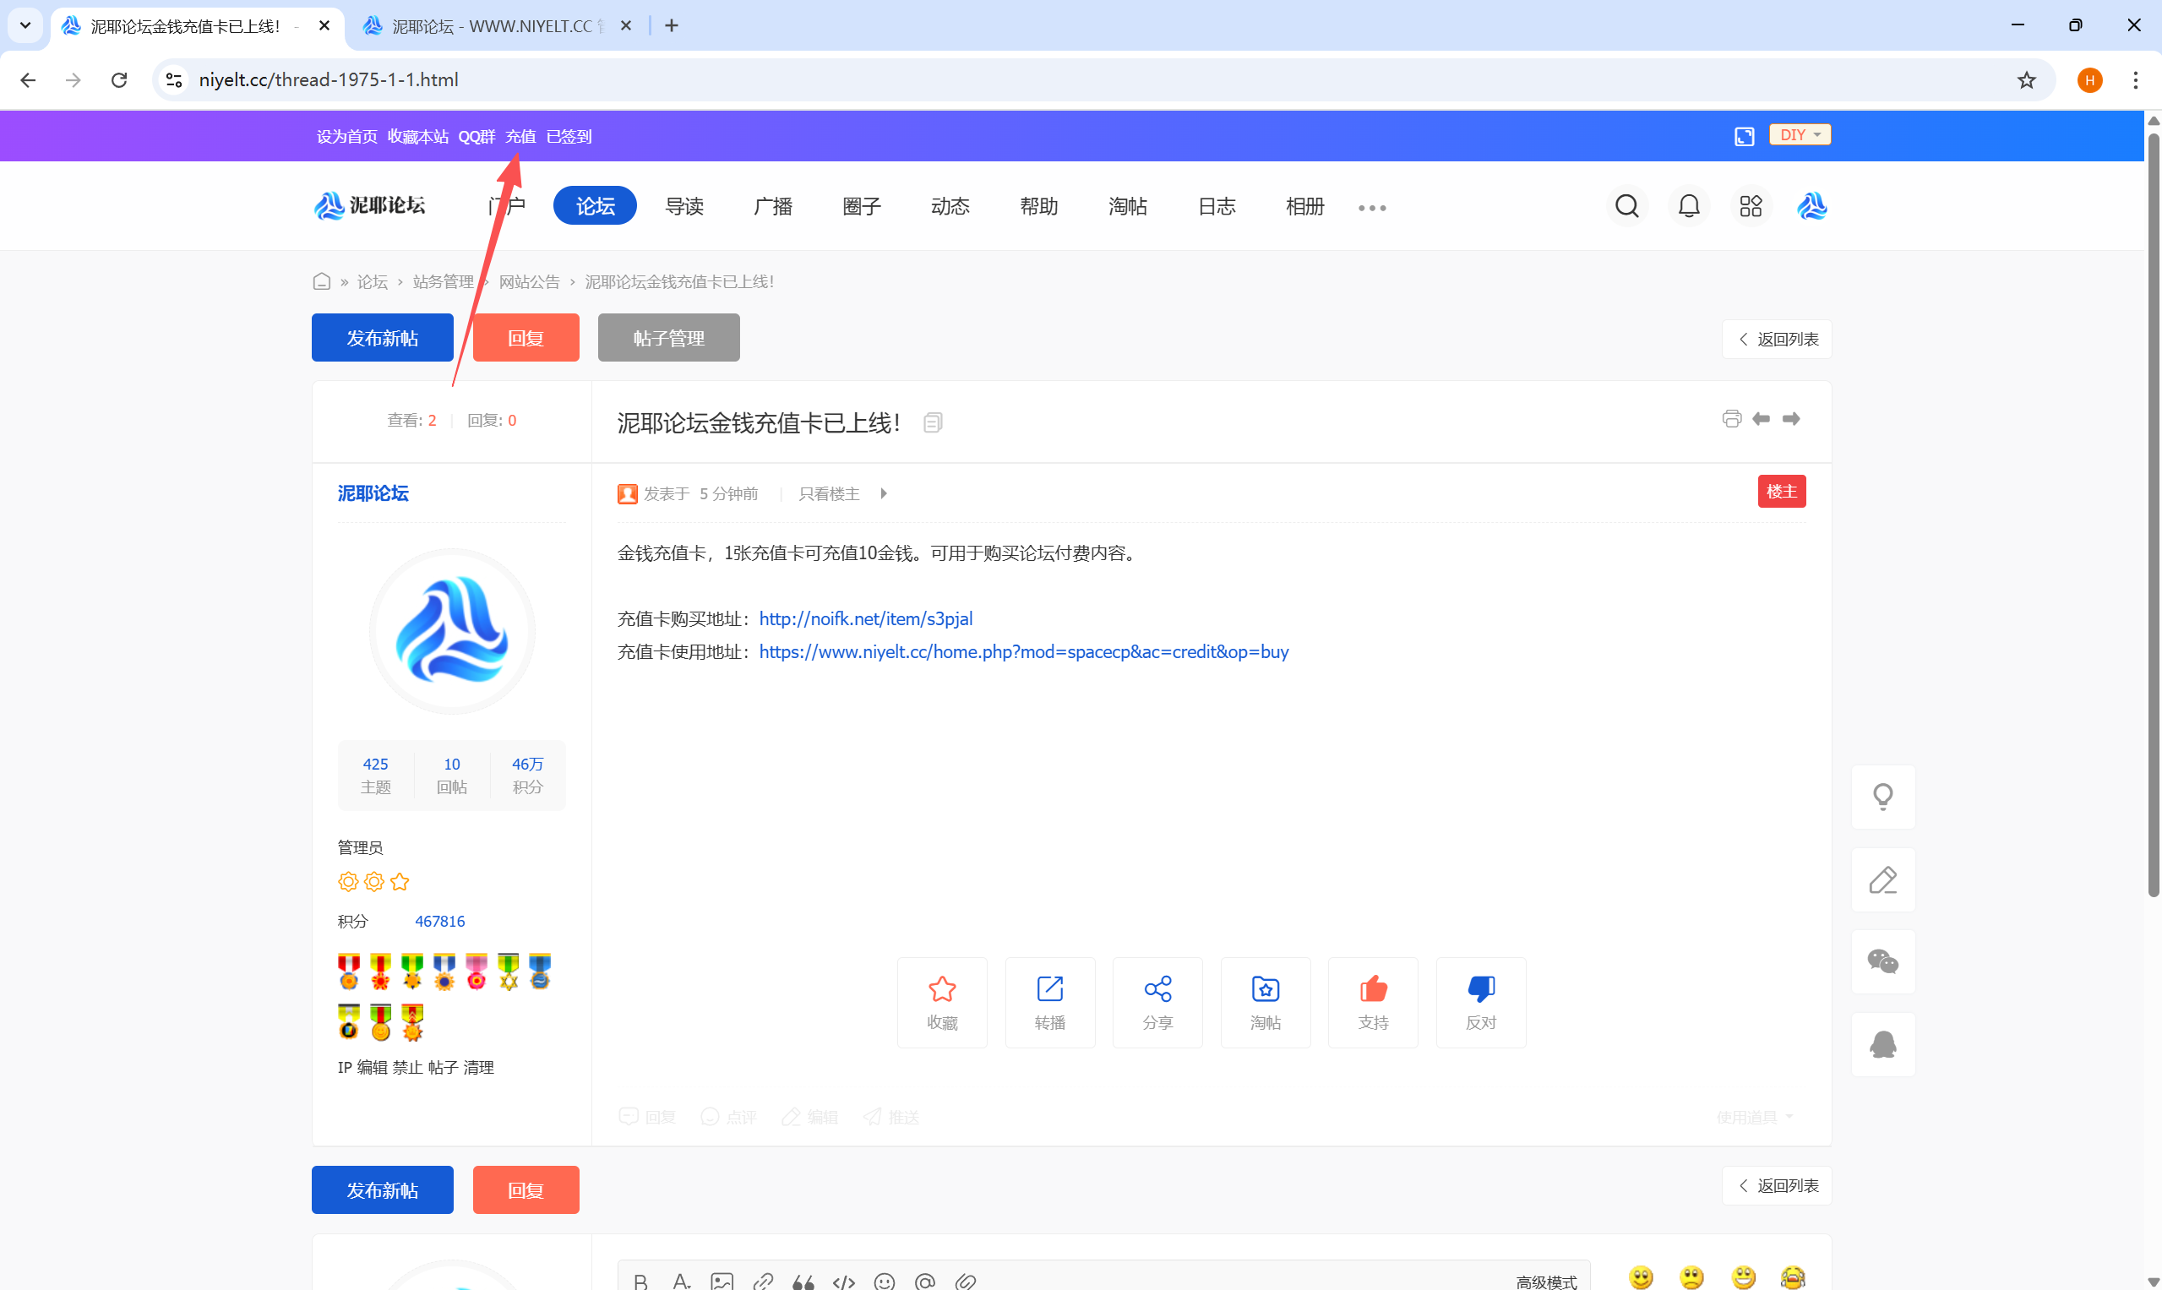This screenshot has height=1290, width=2162.
Task: Open the 圈子 navigation item
Action: (862, 206)
